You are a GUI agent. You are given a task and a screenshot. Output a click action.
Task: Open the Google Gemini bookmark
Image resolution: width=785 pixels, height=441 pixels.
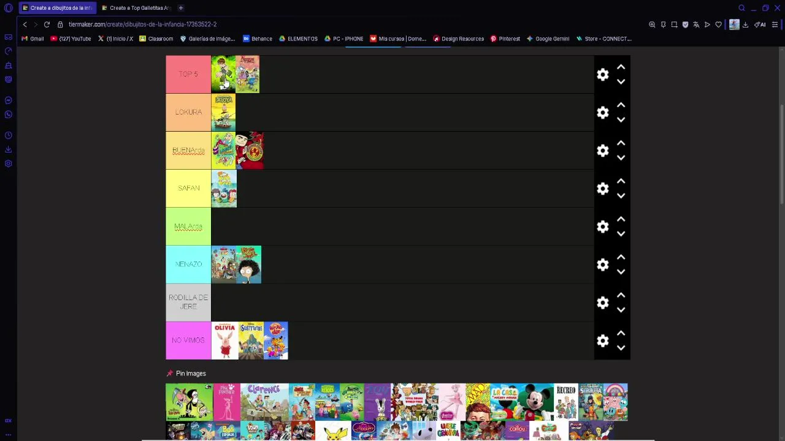548,39
